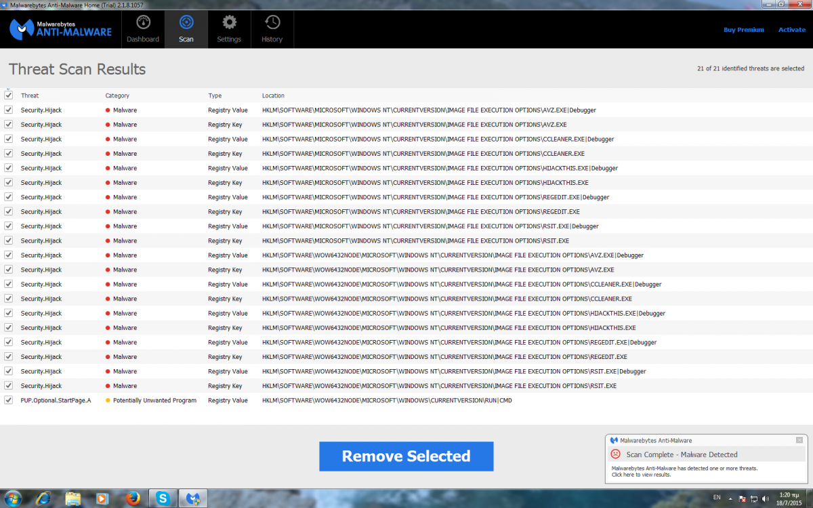The width and height of the screenshot is (813, 508).
Task: Click the Remove Selected button
Action: [x=406, y=456]
